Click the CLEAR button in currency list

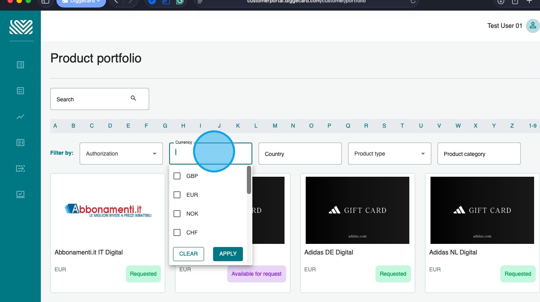coord(188,254)
